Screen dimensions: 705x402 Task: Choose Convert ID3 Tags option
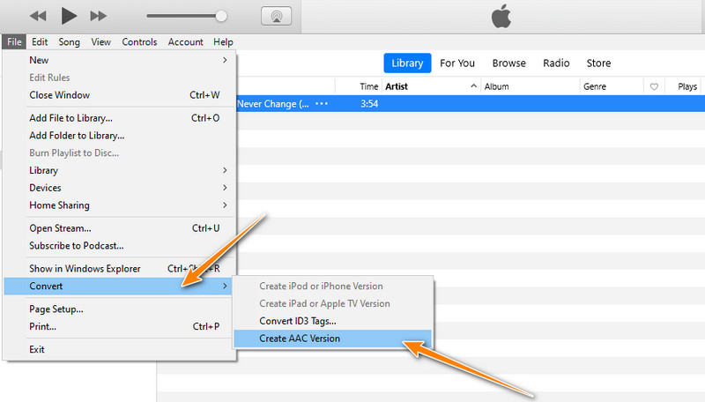point(297,321)
